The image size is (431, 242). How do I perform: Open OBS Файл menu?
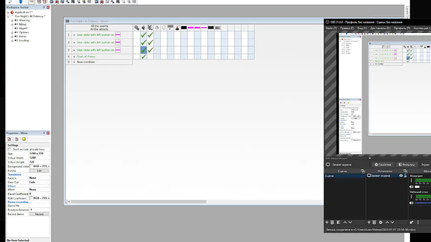pyautogui.click(x=331, y=28)
